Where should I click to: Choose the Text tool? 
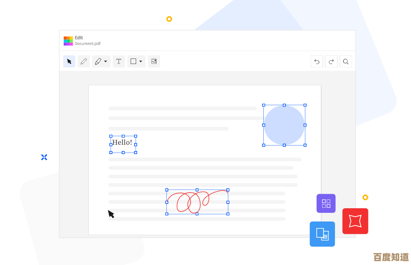pos(119,61)
